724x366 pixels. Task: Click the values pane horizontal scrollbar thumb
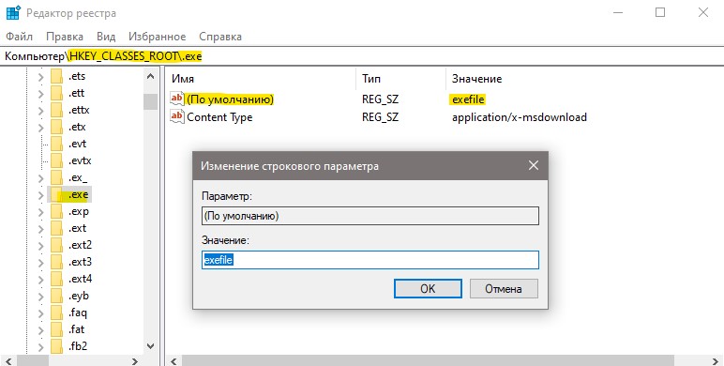[428, 361]
